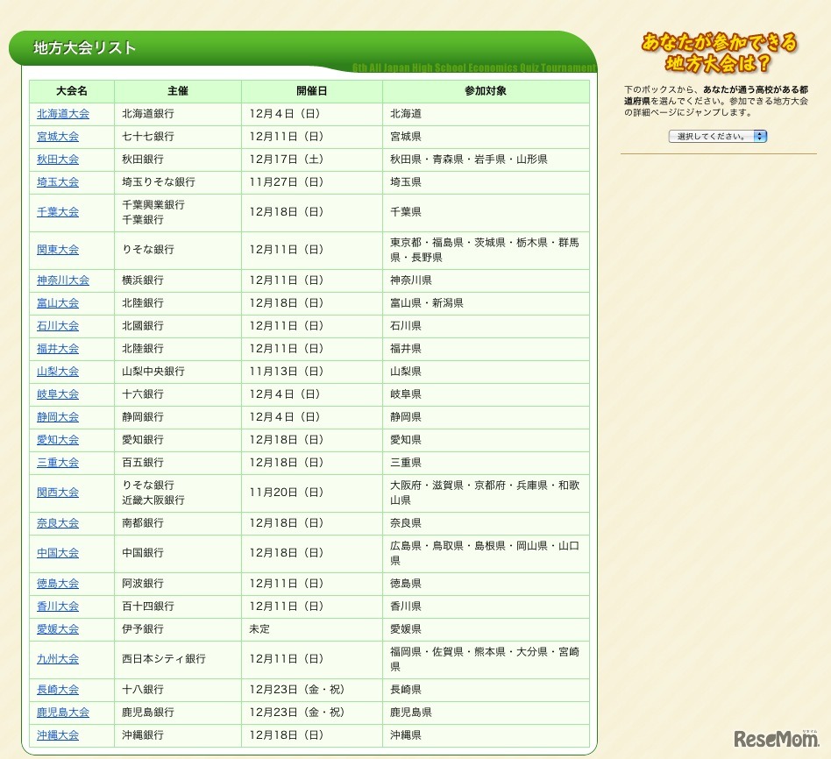The width and height of the screenshot is (831, 759).
Task: Select the 千葉興業銀行 organizer text
Action: (153, 204)
